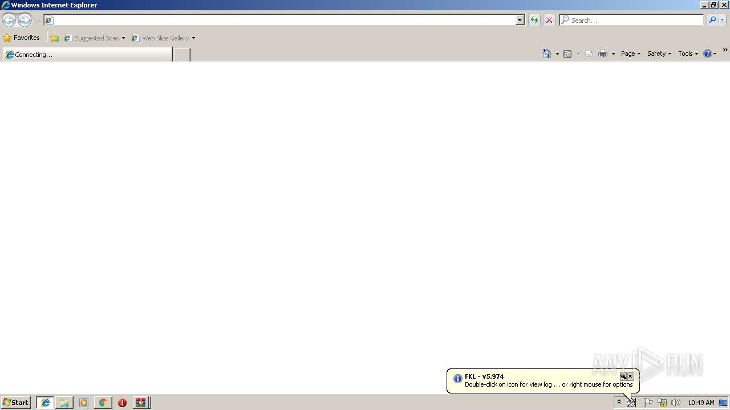Screen dimensions: 730x410
Task: Open the network status tray icon
Action: click(x=662, y=403)
